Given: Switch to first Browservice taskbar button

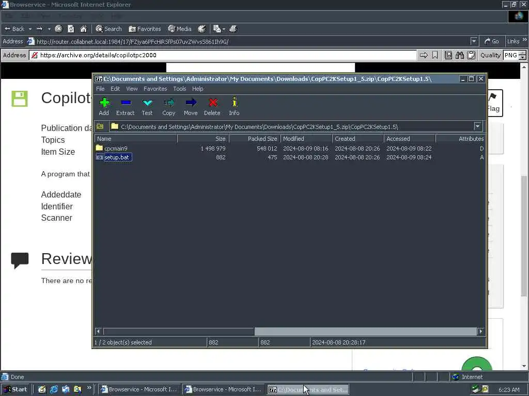Looking at the screenshot, I should (x=139, y=389).
